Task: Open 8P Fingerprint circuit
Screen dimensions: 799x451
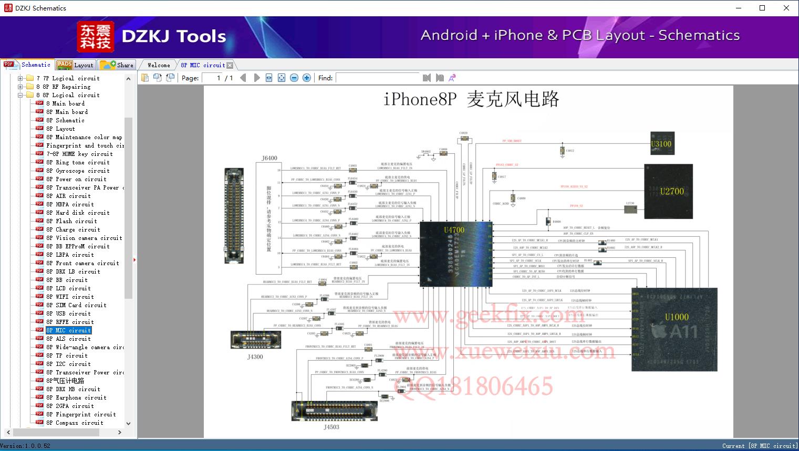Action: (x=81, y=414)
